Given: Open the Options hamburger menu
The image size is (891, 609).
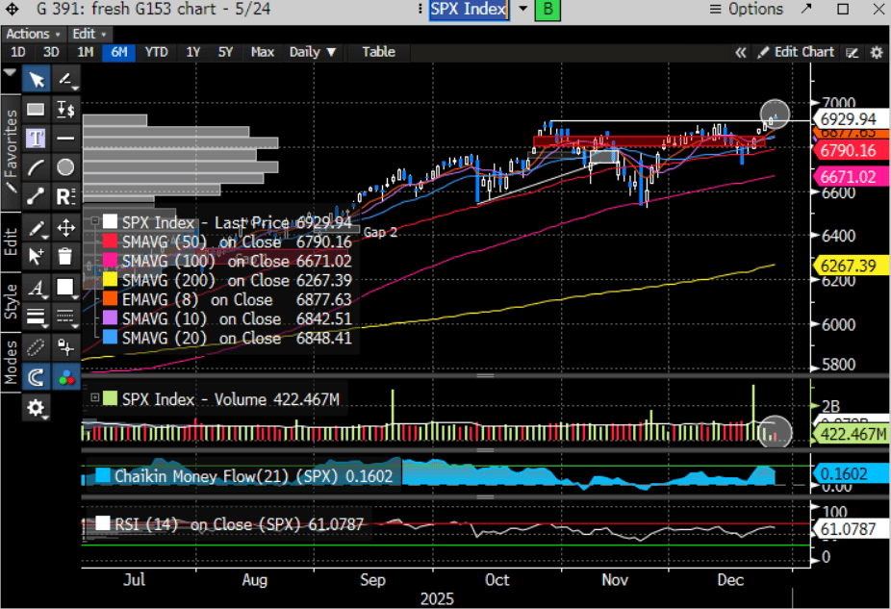Looking at the screenshot, I should [746, 9].
